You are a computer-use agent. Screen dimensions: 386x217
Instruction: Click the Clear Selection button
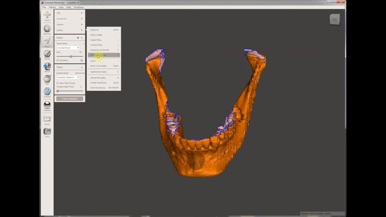(70, 99)
